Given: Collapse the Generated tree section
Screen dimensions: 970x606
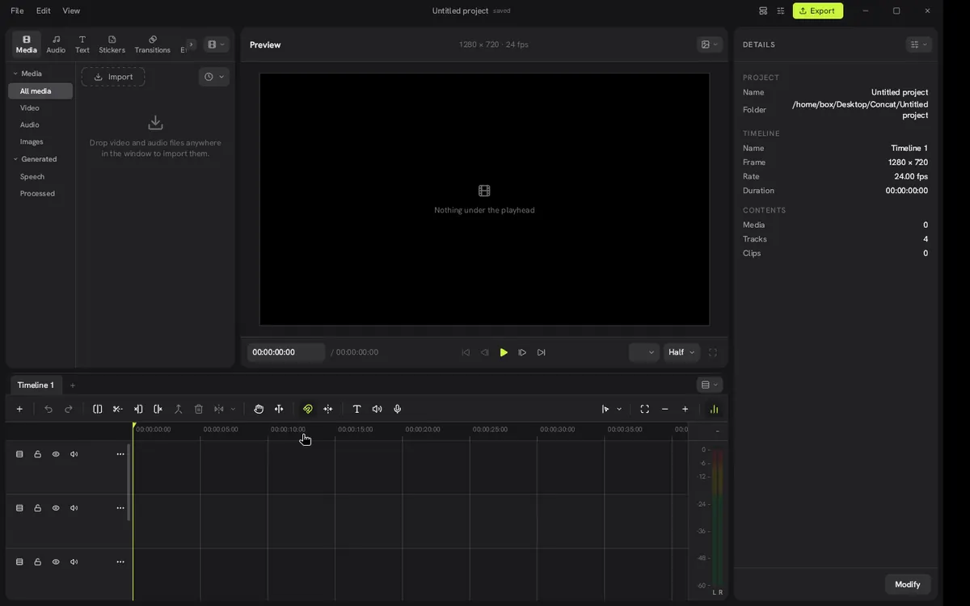Looking at the screenshot, I should pos(15,159).
